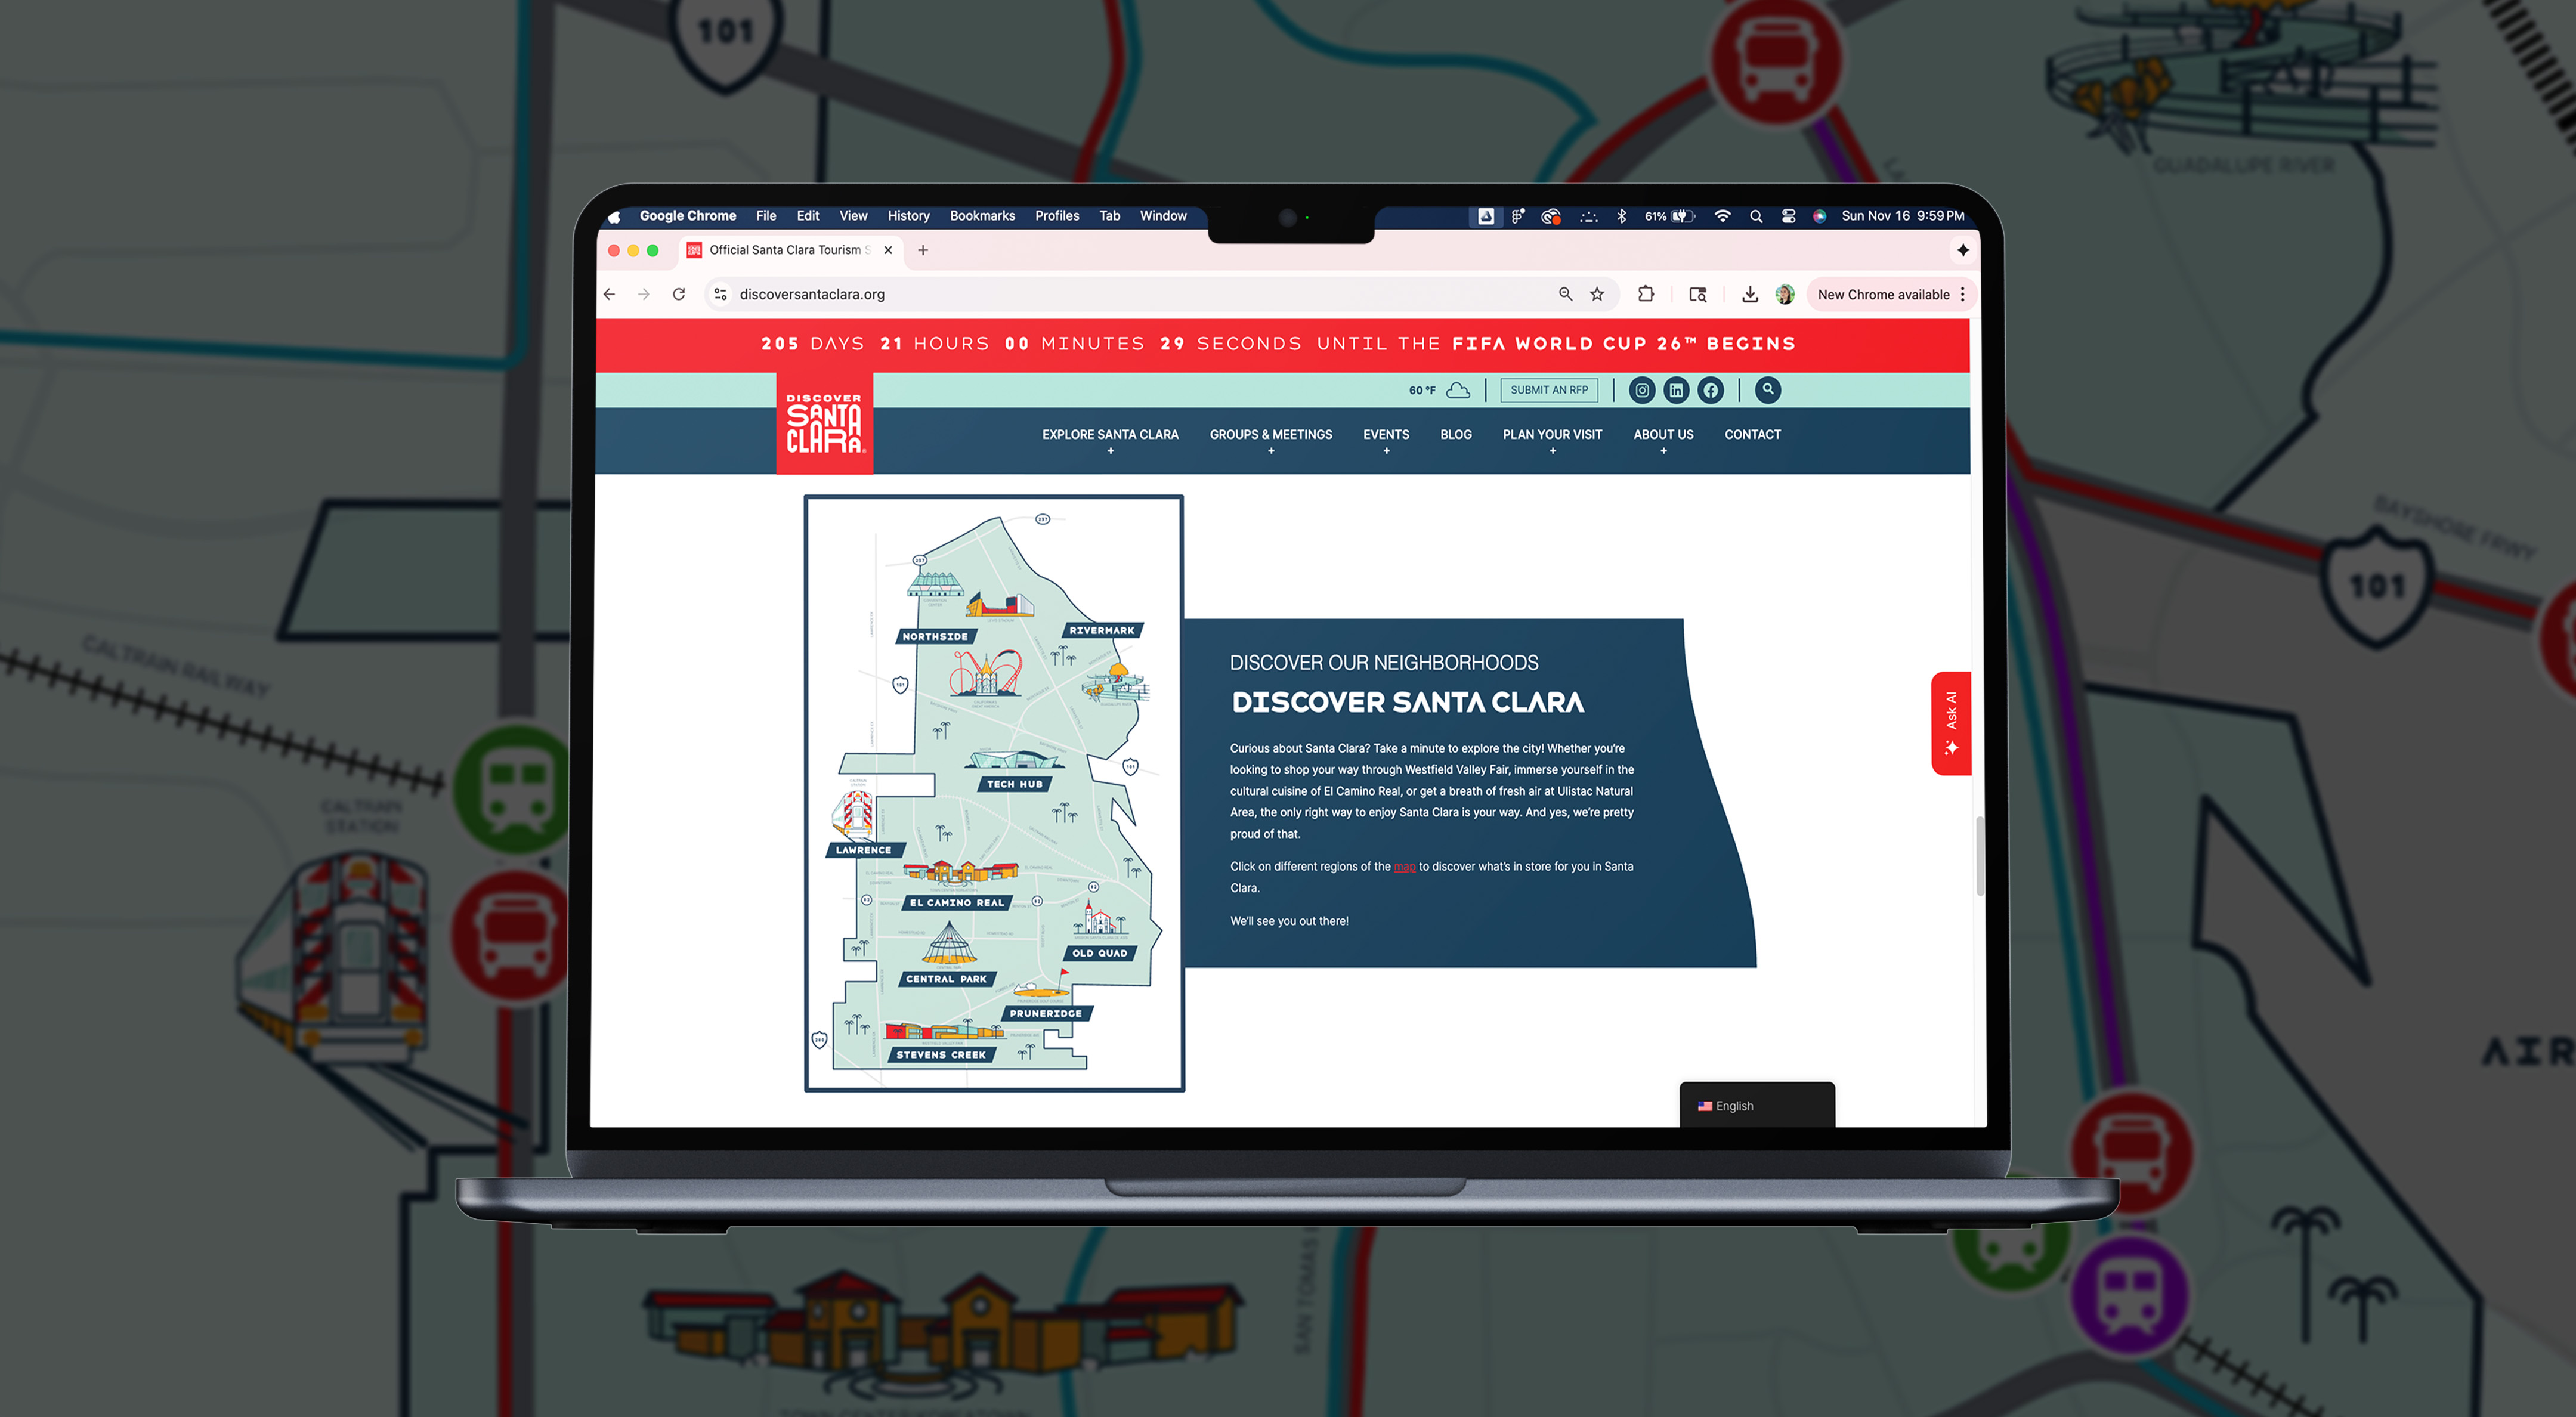This screenshot has width=2576, height=1417.
Task: Click the weather cloud icon
Action: point(1458,390)
